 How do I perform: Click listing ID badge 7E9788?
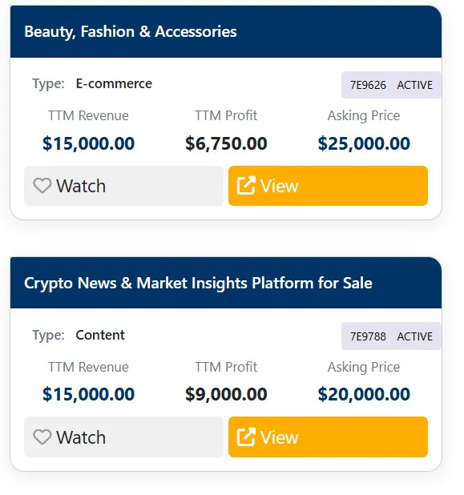pyautogui.click(x=368, y=336)
